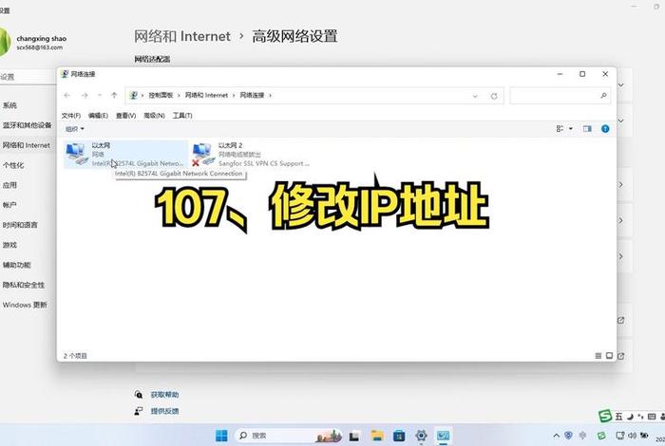Image resolution: width=665 pixels, height=446 pixels.
Task: Open the 工具(T) menu
Action: 182,115
